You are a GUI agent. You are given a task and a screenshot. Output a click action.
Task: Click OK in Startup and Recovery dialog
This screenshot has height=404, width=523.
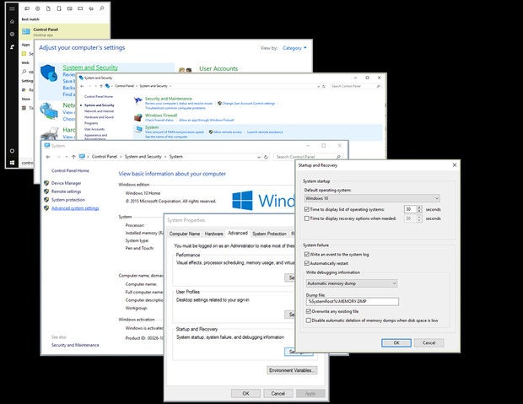[x=396, y=342]
